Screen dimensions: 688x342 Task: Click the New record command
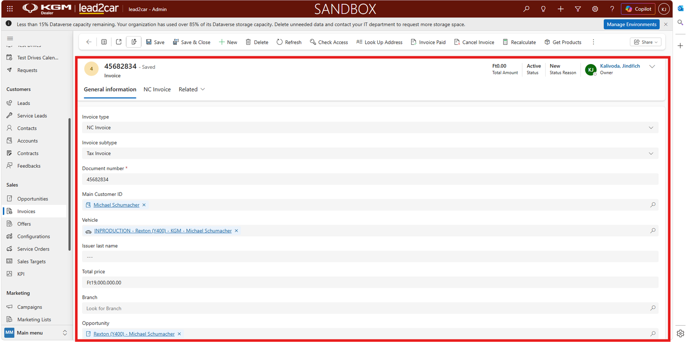tap(228, 42)
